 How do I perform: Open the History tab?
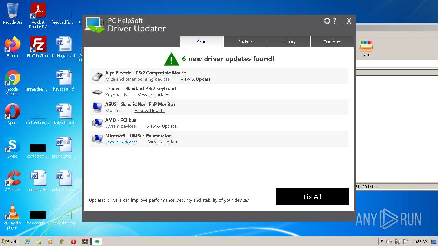(288, 42)
